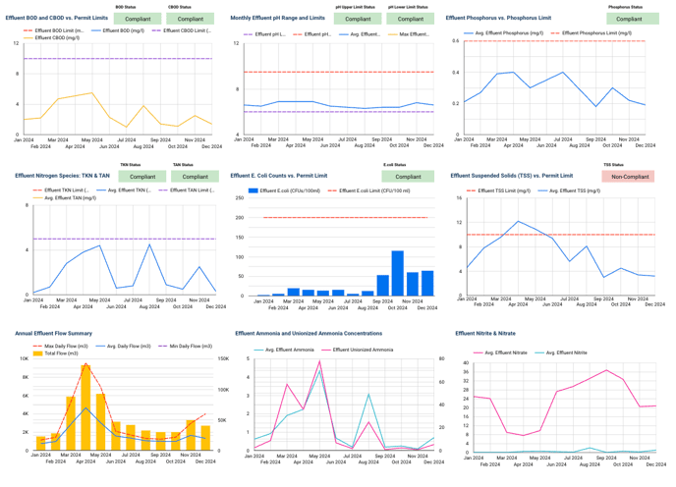Toggle Avg. Effluent TAN legend entry
676x487 pixels.
pos(70,197)
